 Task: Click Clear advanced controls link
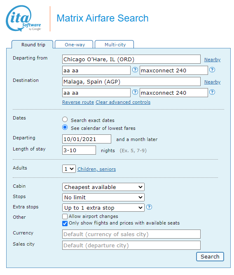(x=123, y=102)
